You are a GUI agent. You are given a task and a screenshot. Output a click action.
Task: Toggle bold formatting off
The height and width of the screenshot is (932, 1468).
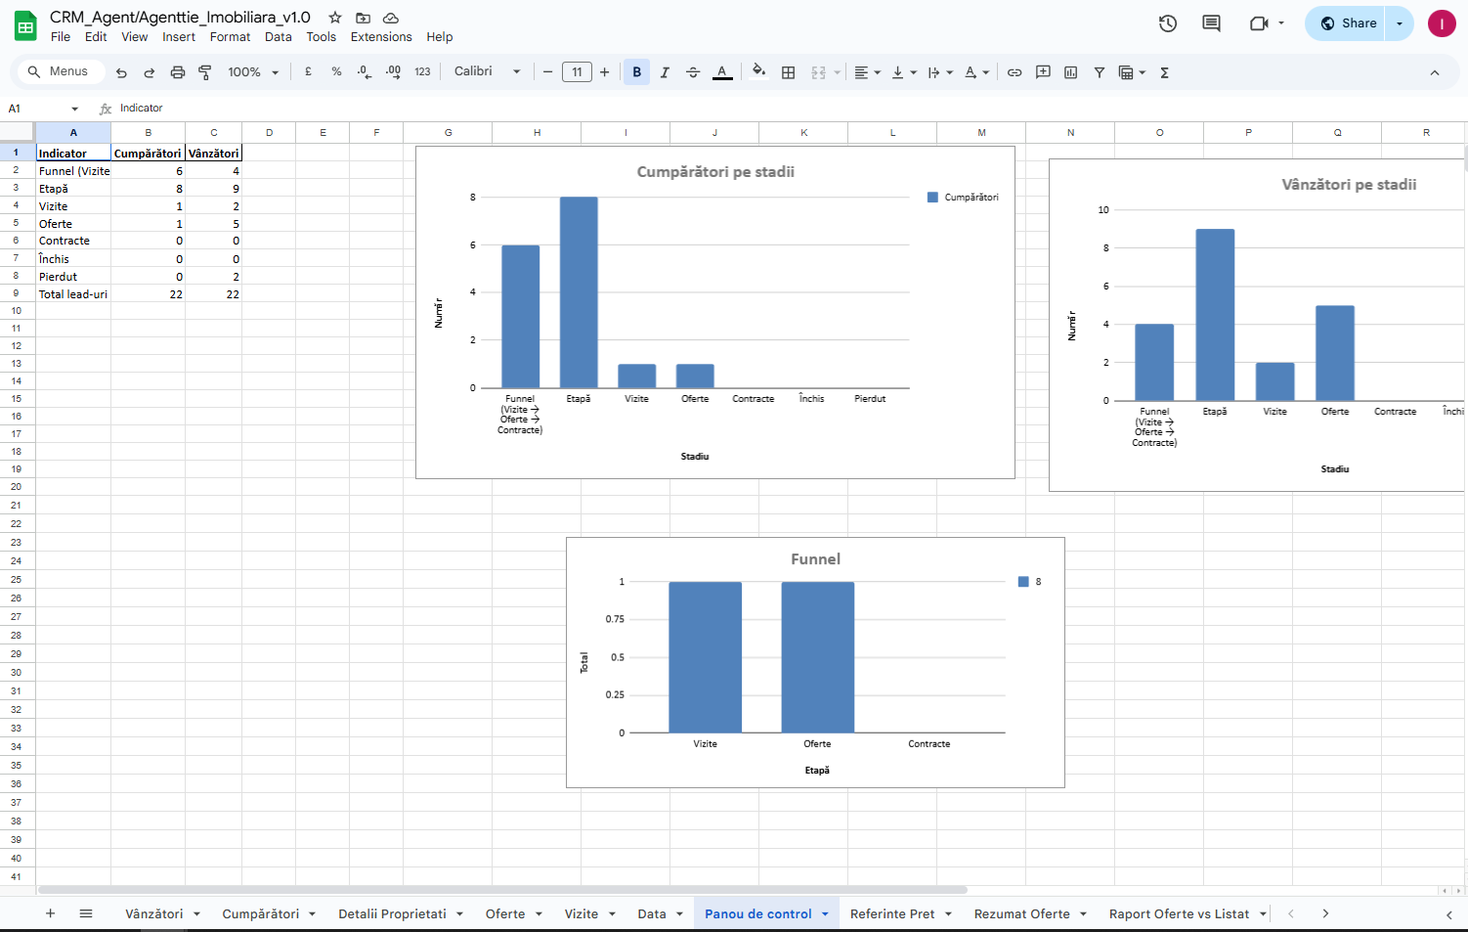pos(636,71)
